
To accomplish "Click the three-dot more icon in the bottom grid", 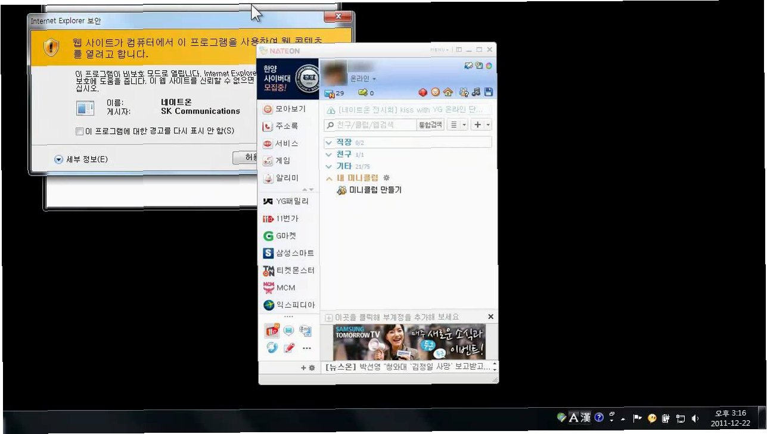I will pyautogui.click(x=306, y=348).
